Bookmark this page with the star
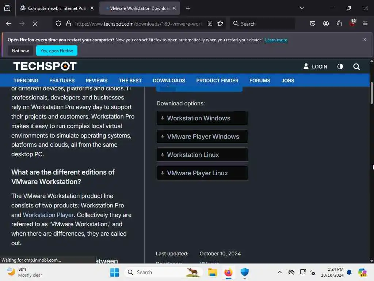 220,24
